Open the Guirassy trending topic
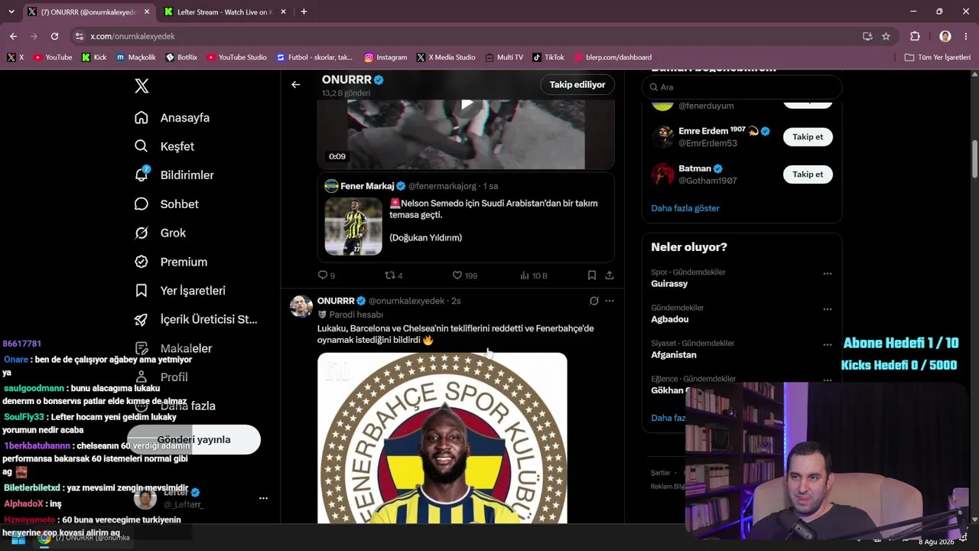979x551 pixels. (669, 284)
